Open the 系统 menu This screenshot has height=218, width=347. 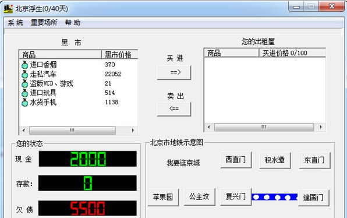[x=16, y=23]
